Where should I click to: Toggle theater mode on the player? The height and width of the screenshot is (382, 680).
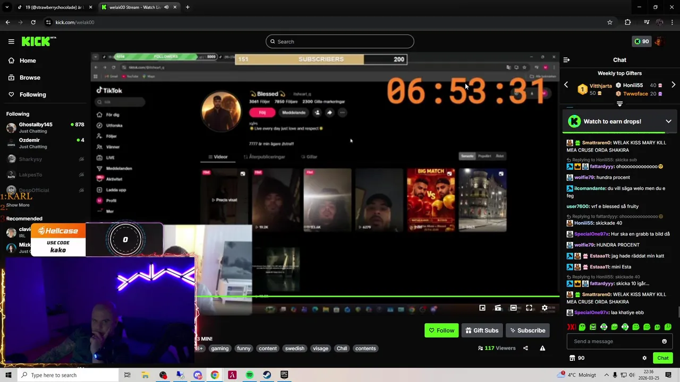513,308
